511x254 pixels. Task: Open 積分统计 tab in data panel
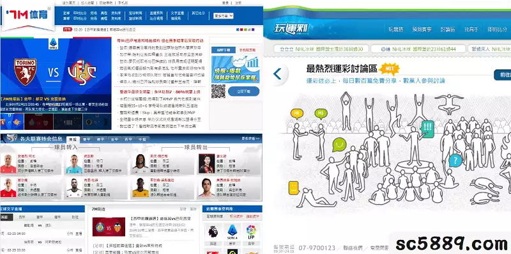236,216
